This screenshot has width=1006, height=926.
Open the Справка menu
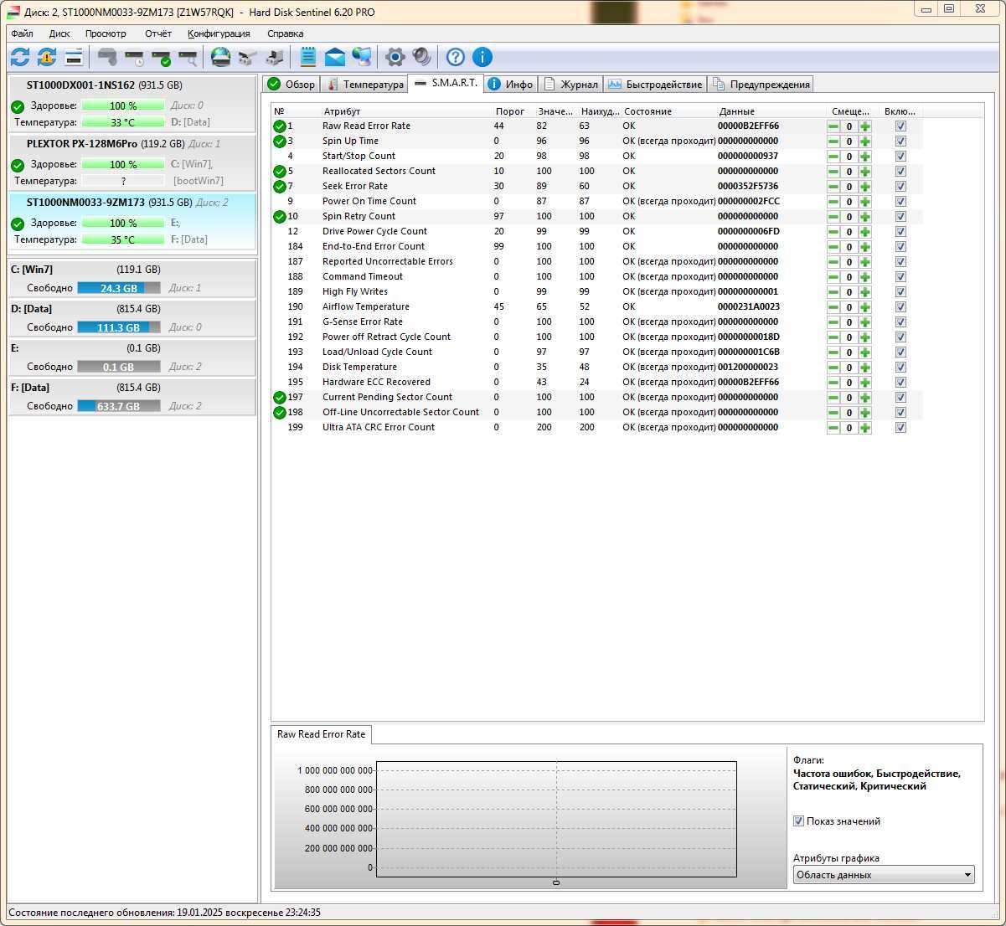pos(286,33)
